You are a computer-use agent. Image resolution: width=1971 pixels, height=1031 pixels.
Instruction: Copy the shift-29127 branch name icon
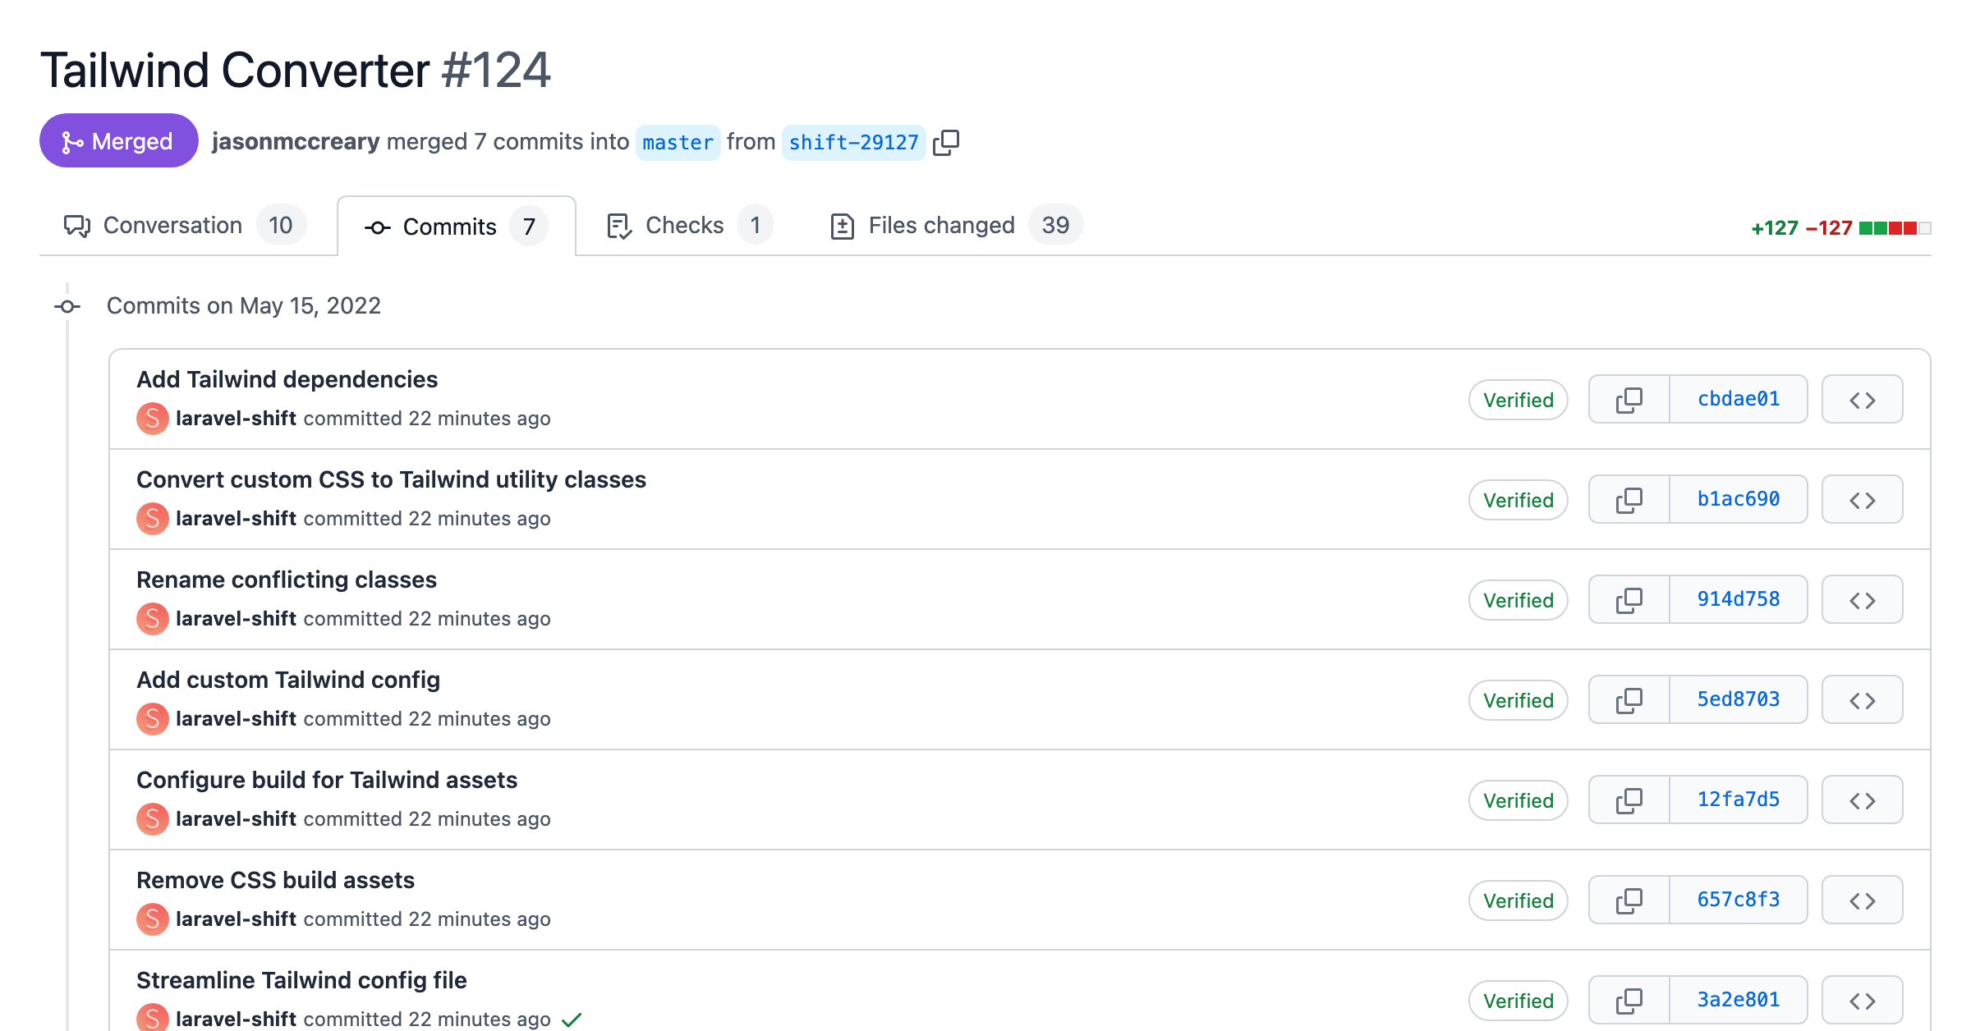click(946, 142)
